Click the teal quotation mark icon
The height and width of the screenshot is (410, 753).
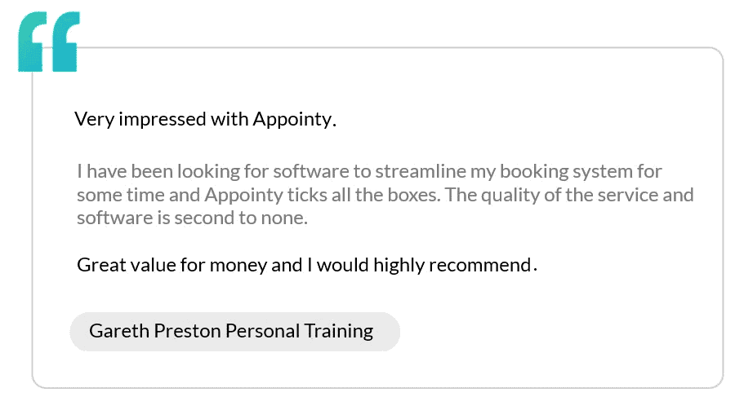coord(48,42)
